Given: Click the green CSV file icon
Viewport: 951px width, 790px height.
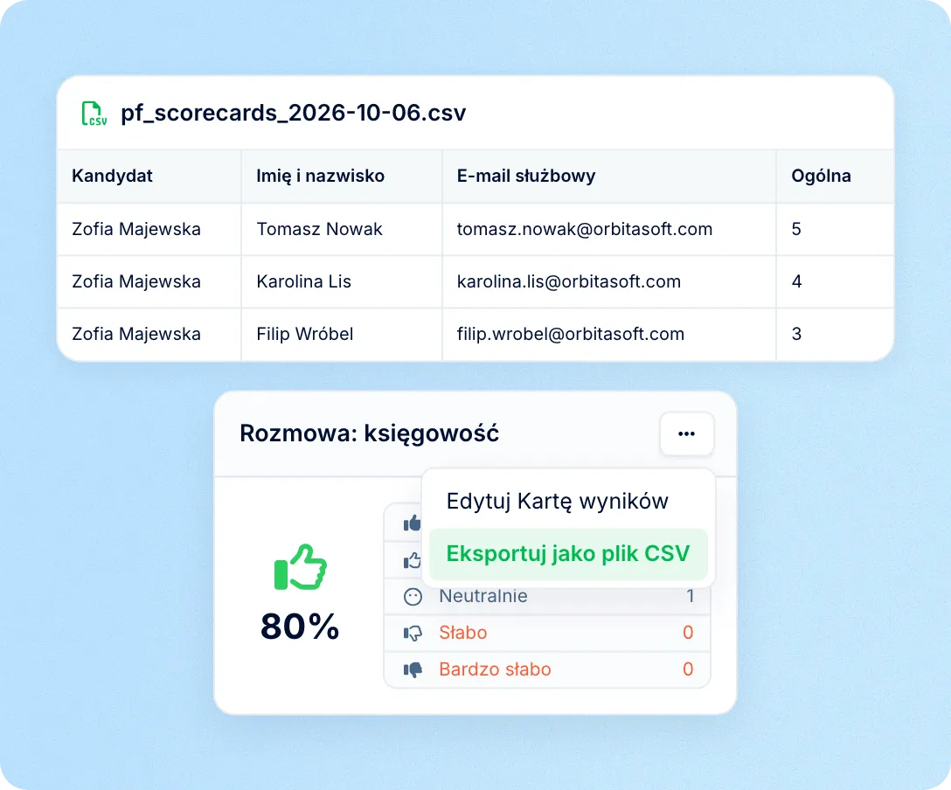Looking at the screenshot, I should pyautogui.click(x=94, y=114).
